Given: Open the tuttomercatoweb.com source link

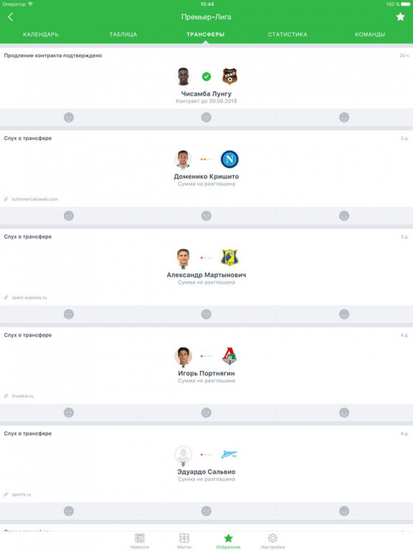Looking at the screenshot, I should click(35, 199).
